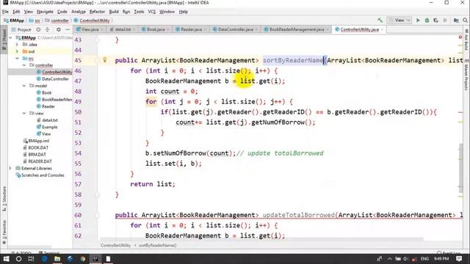
Task: Open Search Everywhere magnifier icon
Action: click(x=465, y=21)
